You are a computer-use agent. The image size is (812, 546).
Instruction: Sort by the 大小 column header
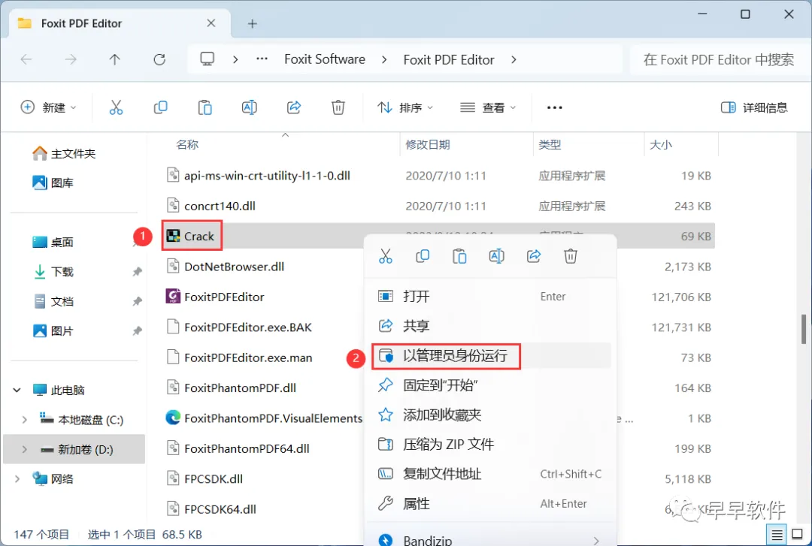[661, 144]
